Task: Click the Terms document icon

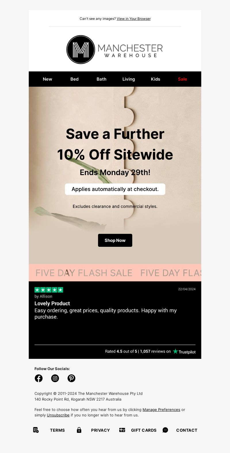Action: tap(36, 430)
